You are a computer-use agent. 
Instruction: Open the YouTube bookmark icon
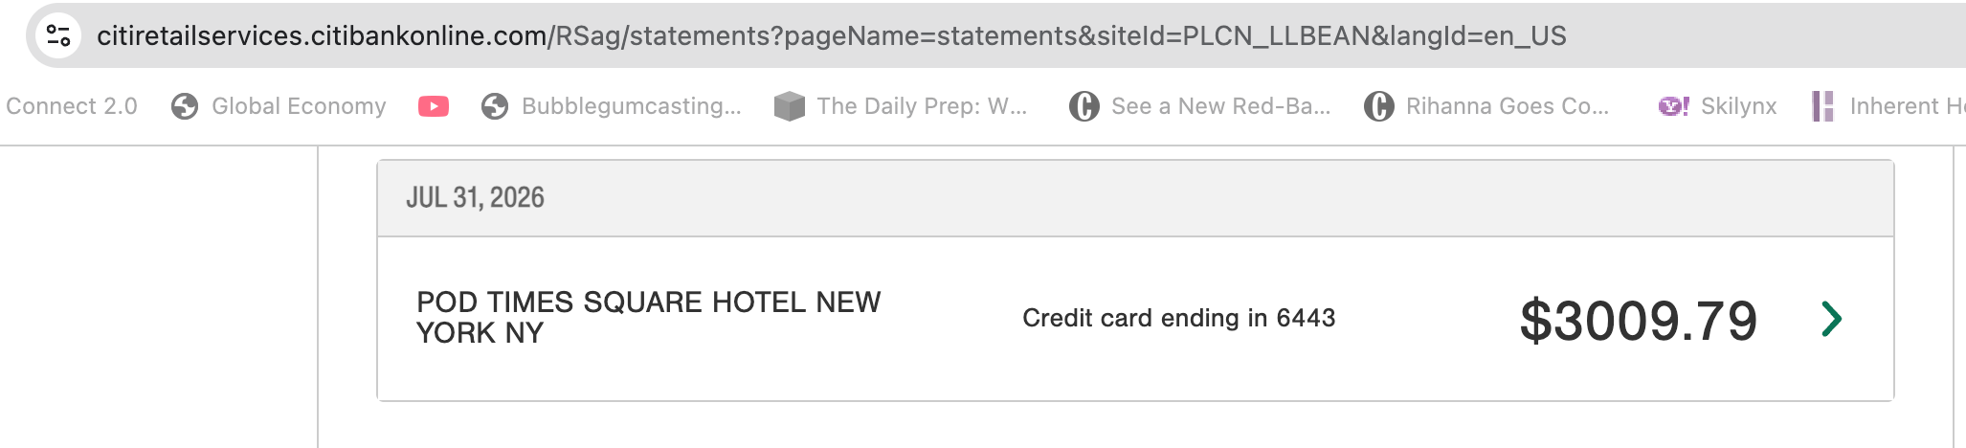[x=434, y=106]
